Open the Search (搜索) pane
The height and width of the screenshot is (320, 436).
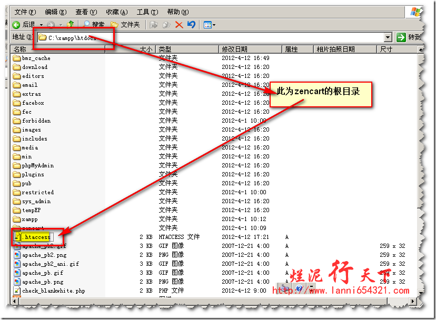(94, 25)
